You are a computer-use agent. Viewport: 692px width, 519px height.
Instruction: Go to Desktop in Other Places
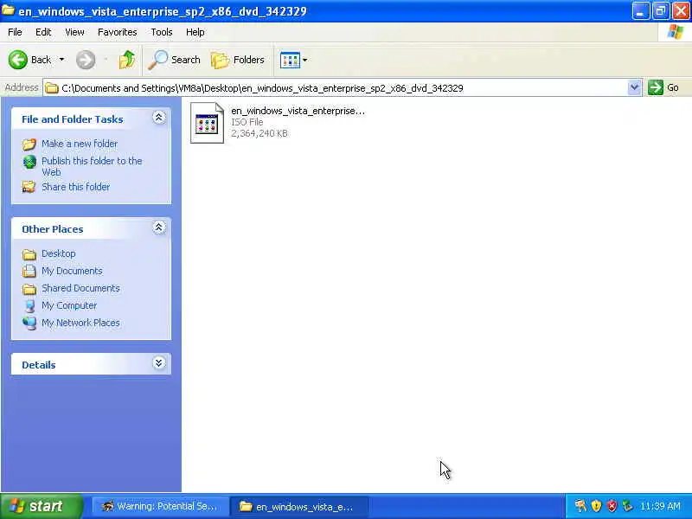tap(58, 253)
